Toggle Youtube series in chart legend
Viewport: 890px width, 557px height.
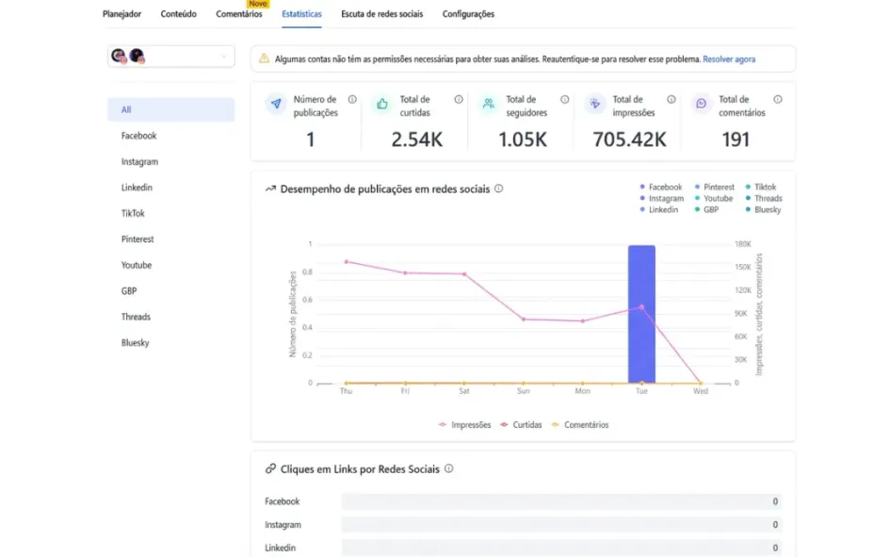(714, 198)
